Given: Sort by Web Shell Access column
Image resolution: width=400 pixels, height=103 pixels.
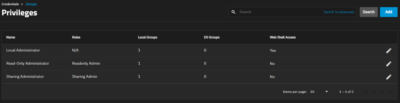Looking at the screenshot, I should [x=283, y=37].
